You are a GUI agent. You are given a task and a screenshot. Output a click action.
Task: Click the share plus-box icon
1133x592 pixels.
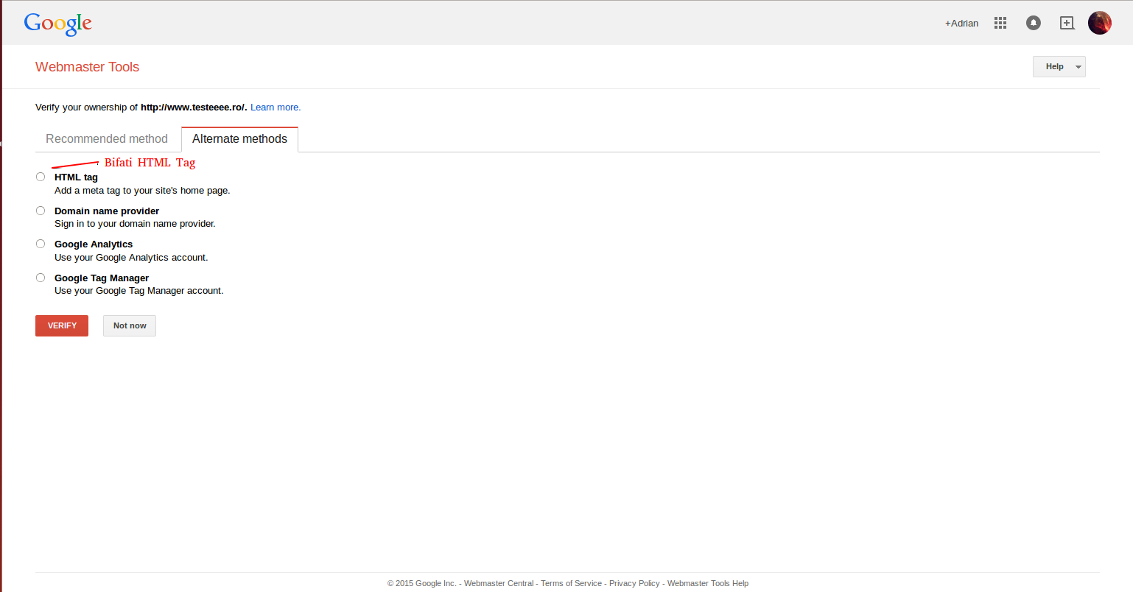click(1067, 23)
